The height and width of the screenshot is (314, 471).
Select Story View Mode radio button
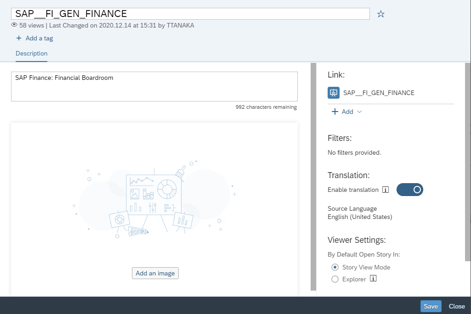tap(335, 267)
